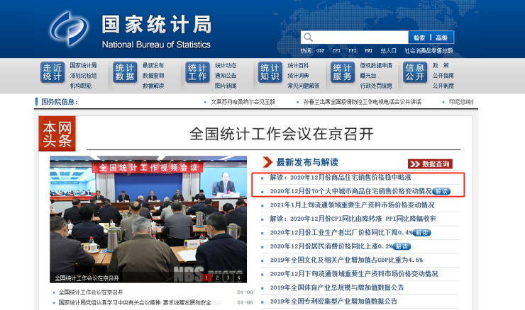Image resolution: width=525 pixels, height=310 pixels.
Task: Open the 统计服务 navigation block
Action: click(342, 72)
